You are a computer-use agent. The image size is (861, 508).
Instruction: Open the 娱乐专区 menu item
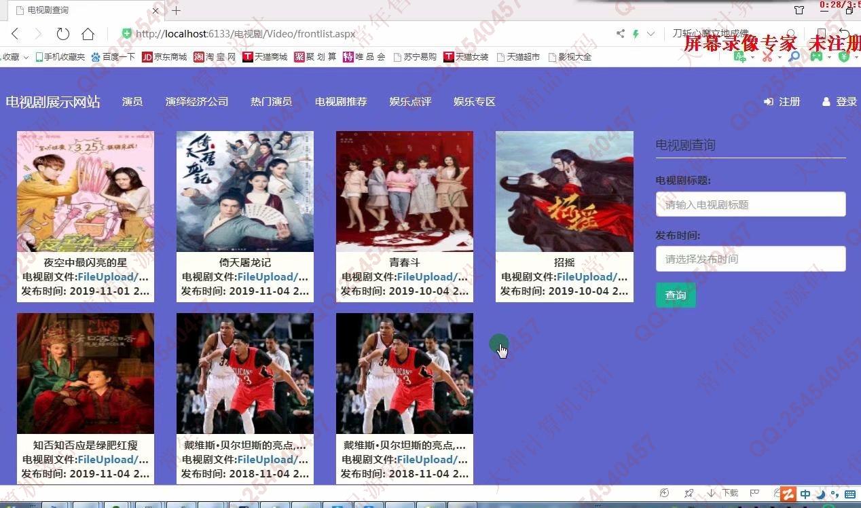coord(475,102)
